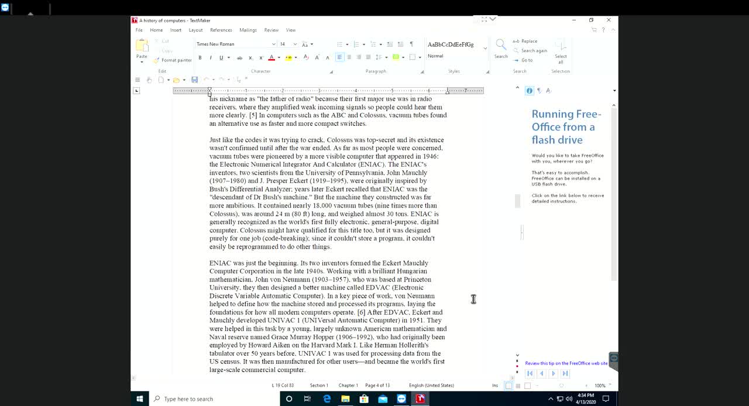Open the highlight color dropdown arrow

[x=296, y=57]
